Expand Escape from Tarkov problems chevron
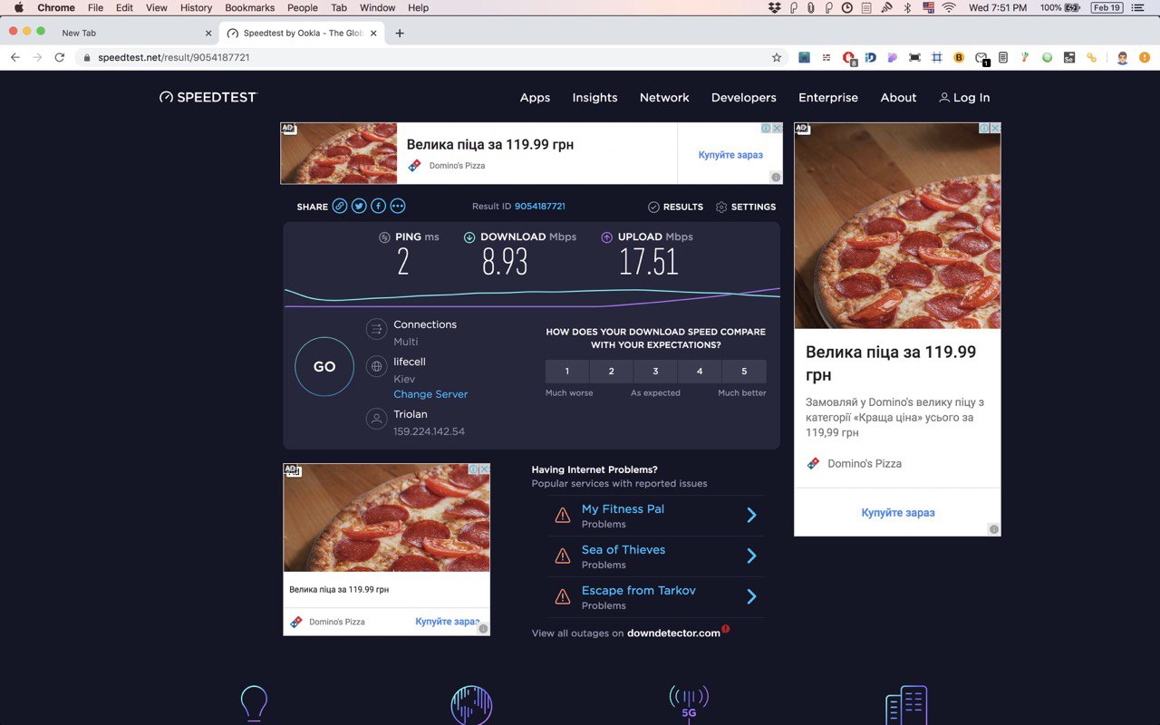Screen dimensions: 1160x725 (751, 597)
